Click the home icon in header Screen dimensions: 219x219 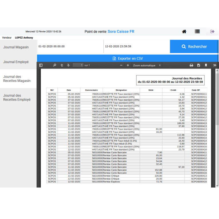pos(184,31)
